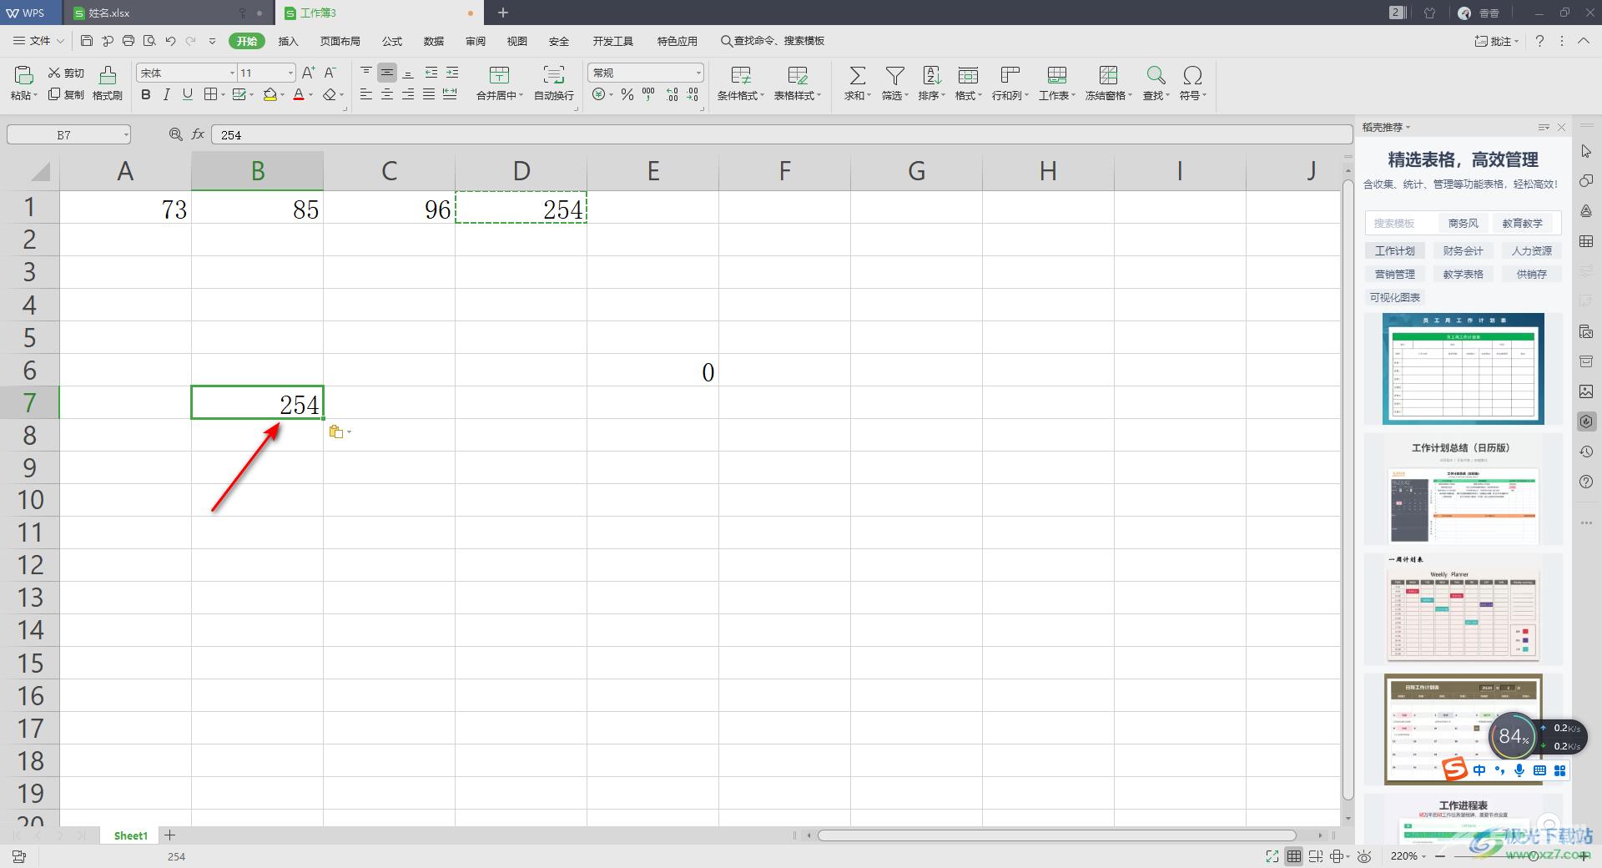1602x868 pixels.
Task: Open the 插入 Insert tab
Action: [x=288, y=41]
